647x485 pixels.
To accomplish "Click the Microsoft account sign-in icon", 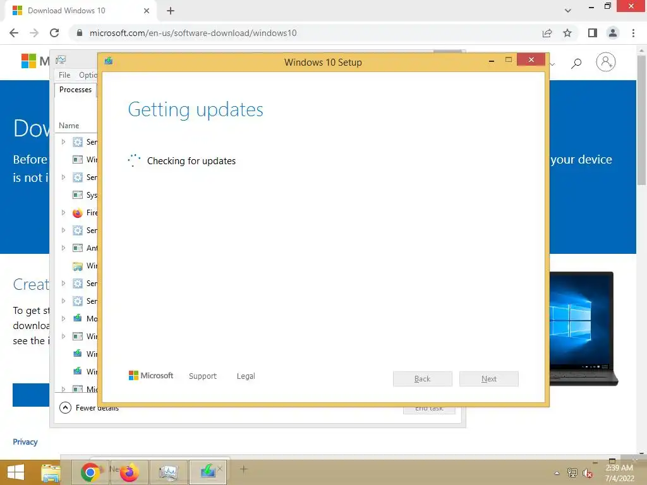I will (606, 62).
